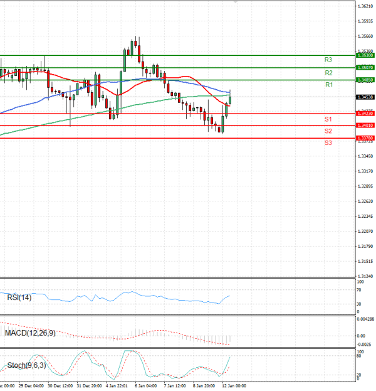Image resolution: width=376 pixels, height=391 pixels.
Task: Click the R3 resistance label
Action: click(x=328, y=60)
